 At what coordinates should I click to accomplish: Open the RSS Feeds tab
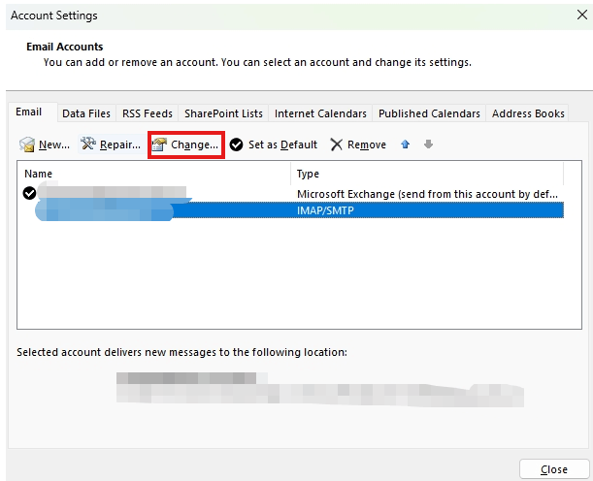tap(148, 113)
